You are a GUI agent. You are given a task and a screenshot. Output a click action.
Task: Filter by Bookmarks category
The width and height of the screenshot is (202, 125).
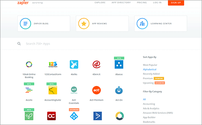[x=149, y=122]
